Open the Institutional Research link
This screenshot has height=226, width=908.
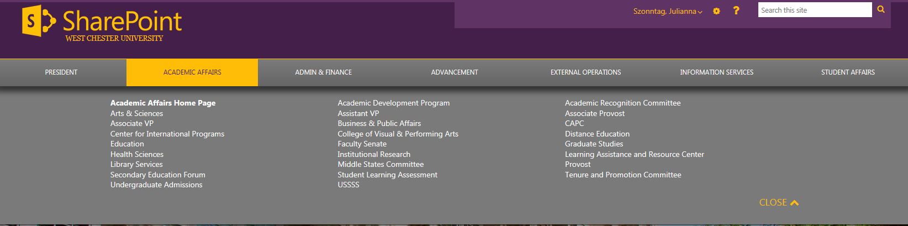374,154
